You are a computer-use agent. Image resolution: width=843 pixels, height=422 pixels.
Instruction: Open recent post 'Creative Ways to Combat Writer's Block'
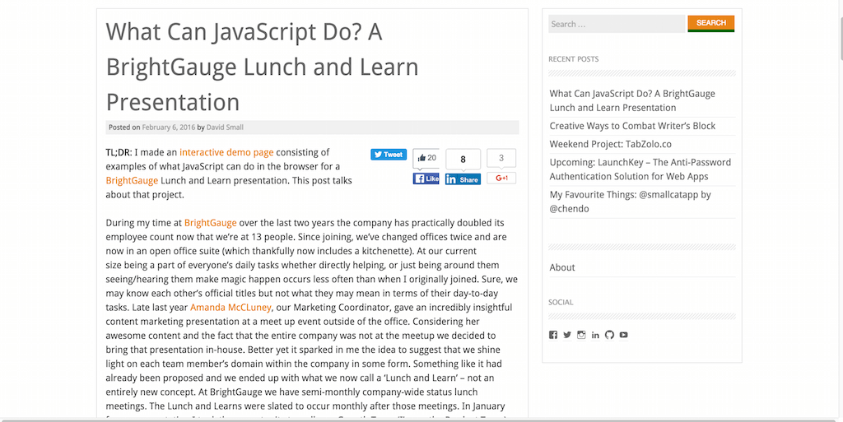(x=632, y=126)
